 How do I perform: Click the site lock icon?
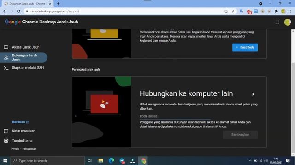coord(27,11)
